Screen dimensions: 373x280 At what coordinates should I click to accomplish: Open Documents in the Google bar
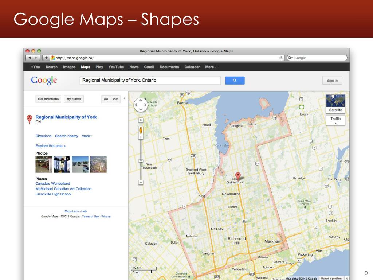click(169, 67)
